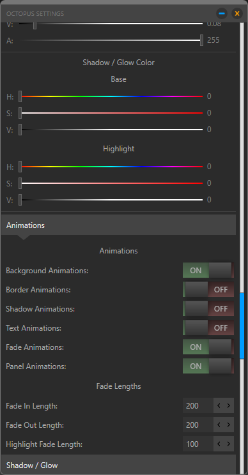The image size is (248, 475).
Task: Turn on Text Animations switch
Action: pyautogui.click(x=208, y=328)
